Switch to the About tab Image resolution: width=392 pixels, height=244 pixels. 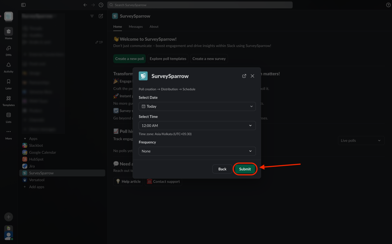[154, 27]
